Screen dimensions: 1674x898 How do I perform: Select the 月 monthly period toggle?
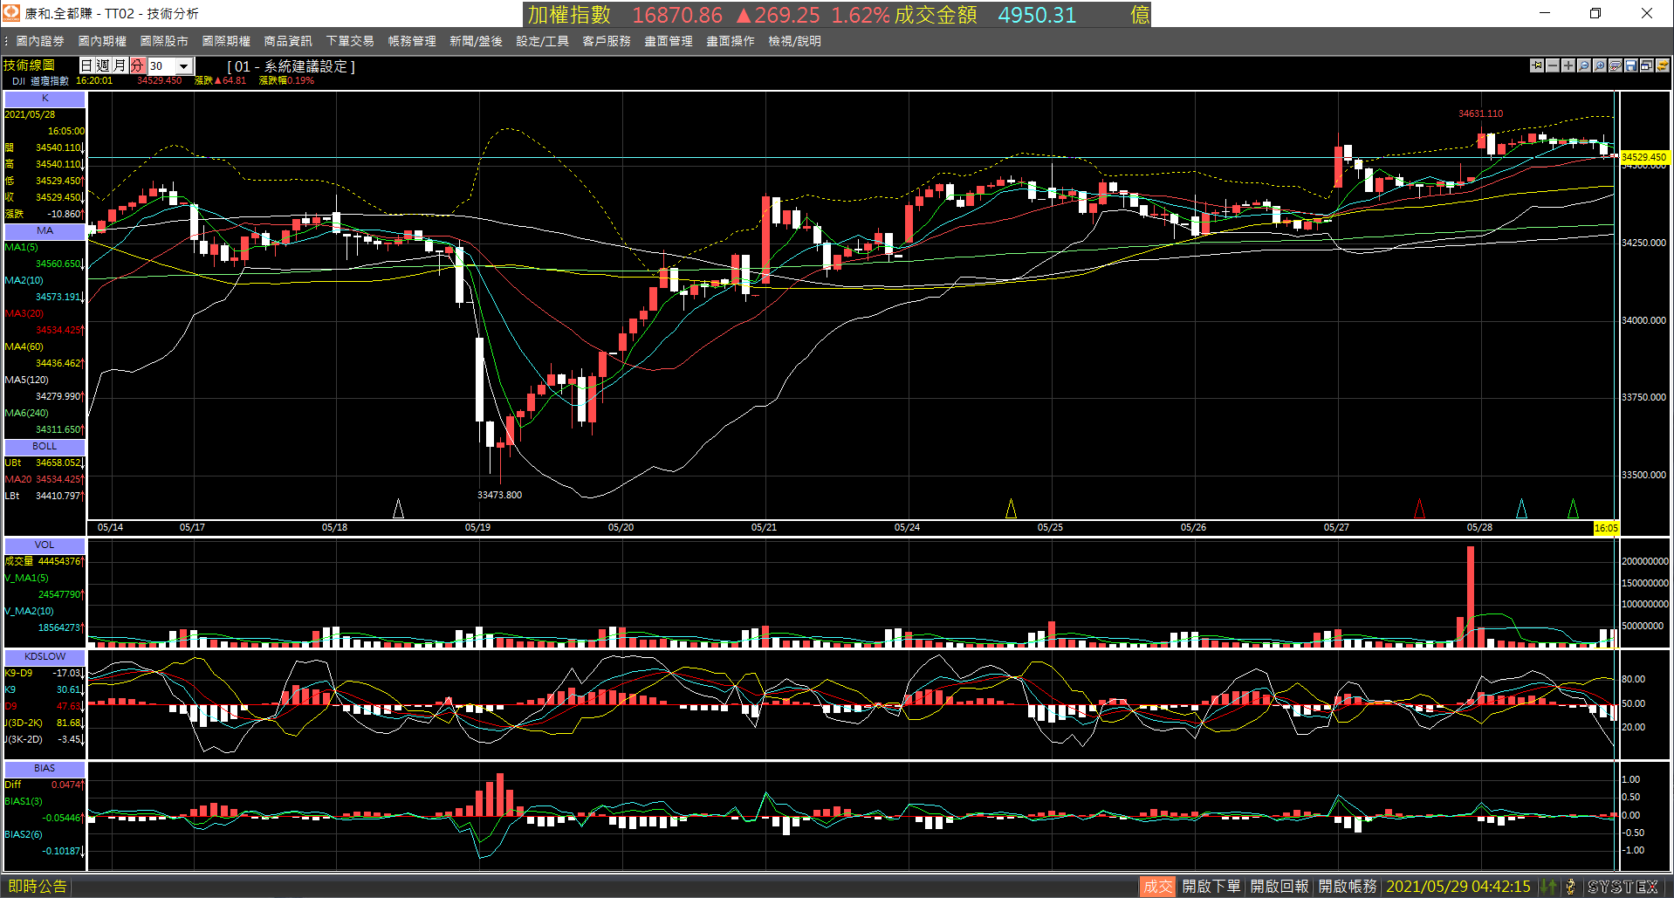click(120, 65)
